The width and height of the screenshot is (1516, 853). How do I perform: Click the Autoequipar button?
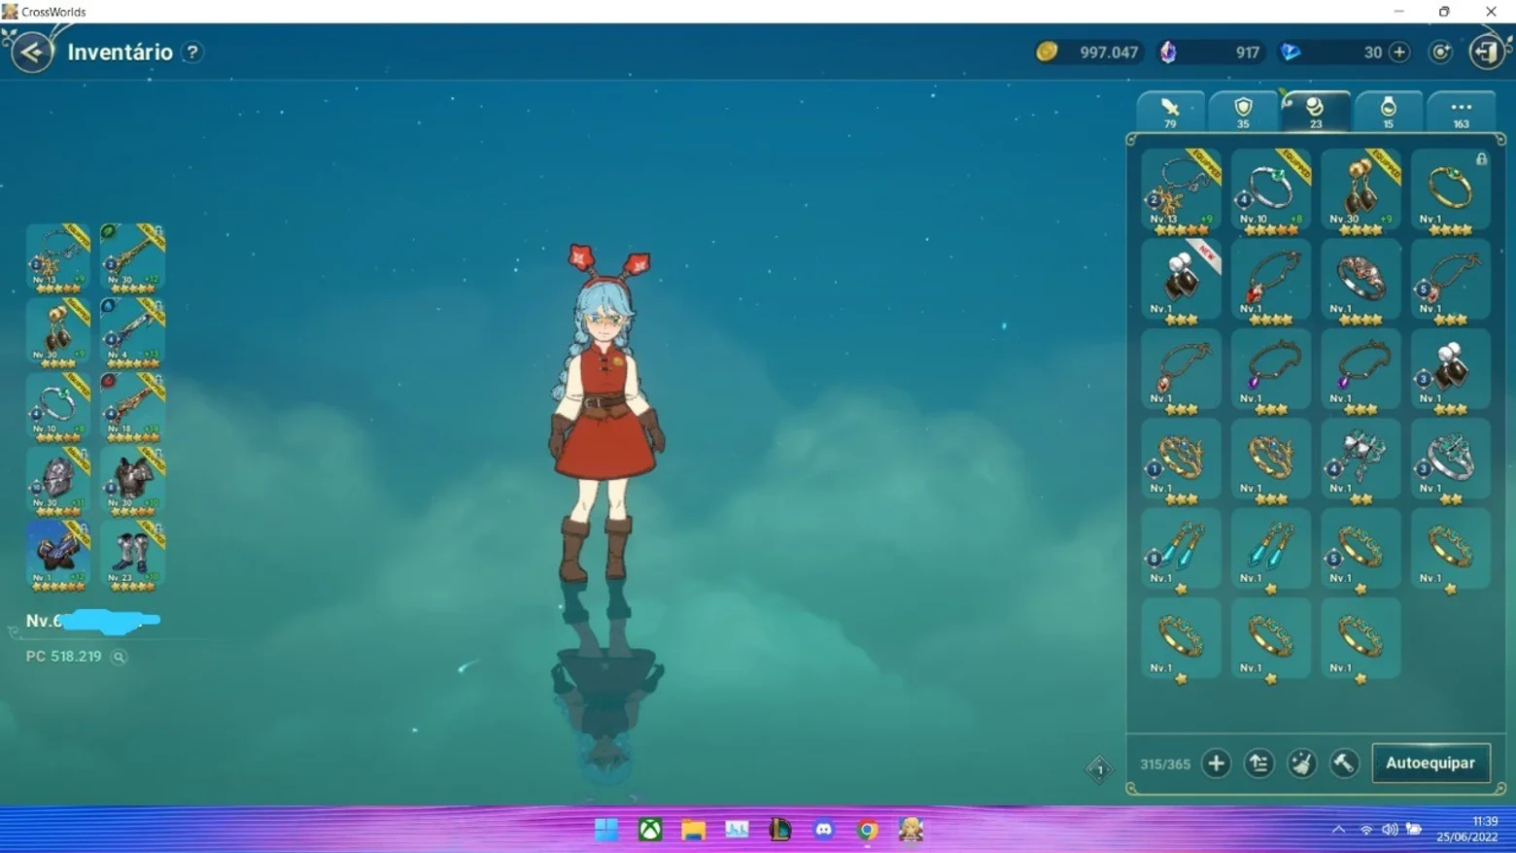tap(1430, 764)
